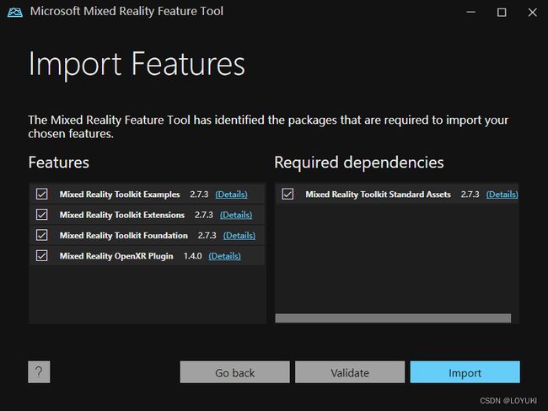This screenshot has width=548, height=411.
Task: Click the Validate button
Action: point(350,372)
